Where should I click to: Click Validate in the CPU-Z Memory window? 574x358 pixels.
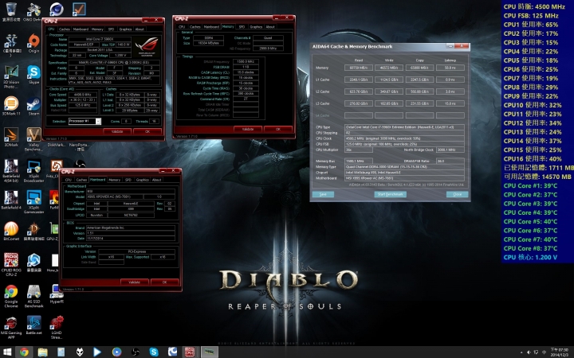point(248,129)
